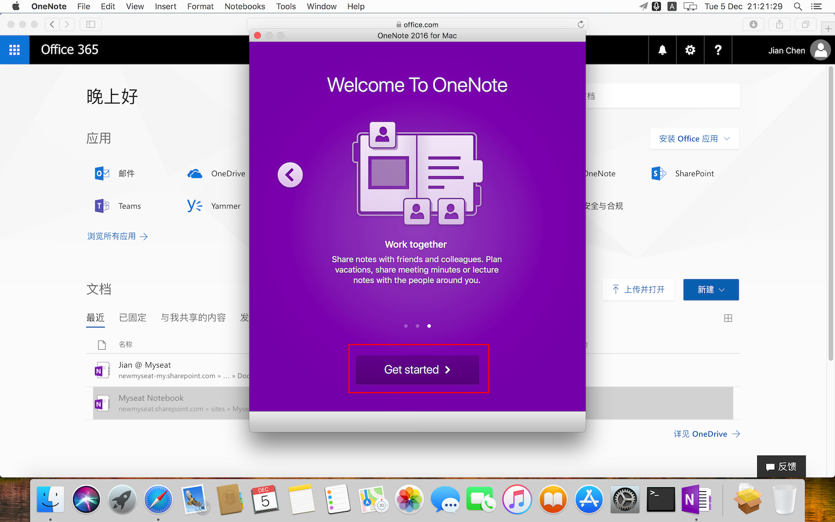Open Finder from the Dock
This screenshot has width=835, height=522.
tap(50, 499)
